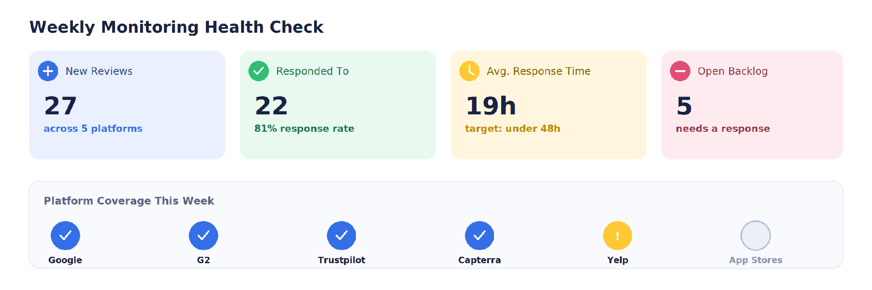The height and width of the screenshot is (290, 872).
Task: Open the New Reviews card showing 27
Action: click(x=127, y=105)
